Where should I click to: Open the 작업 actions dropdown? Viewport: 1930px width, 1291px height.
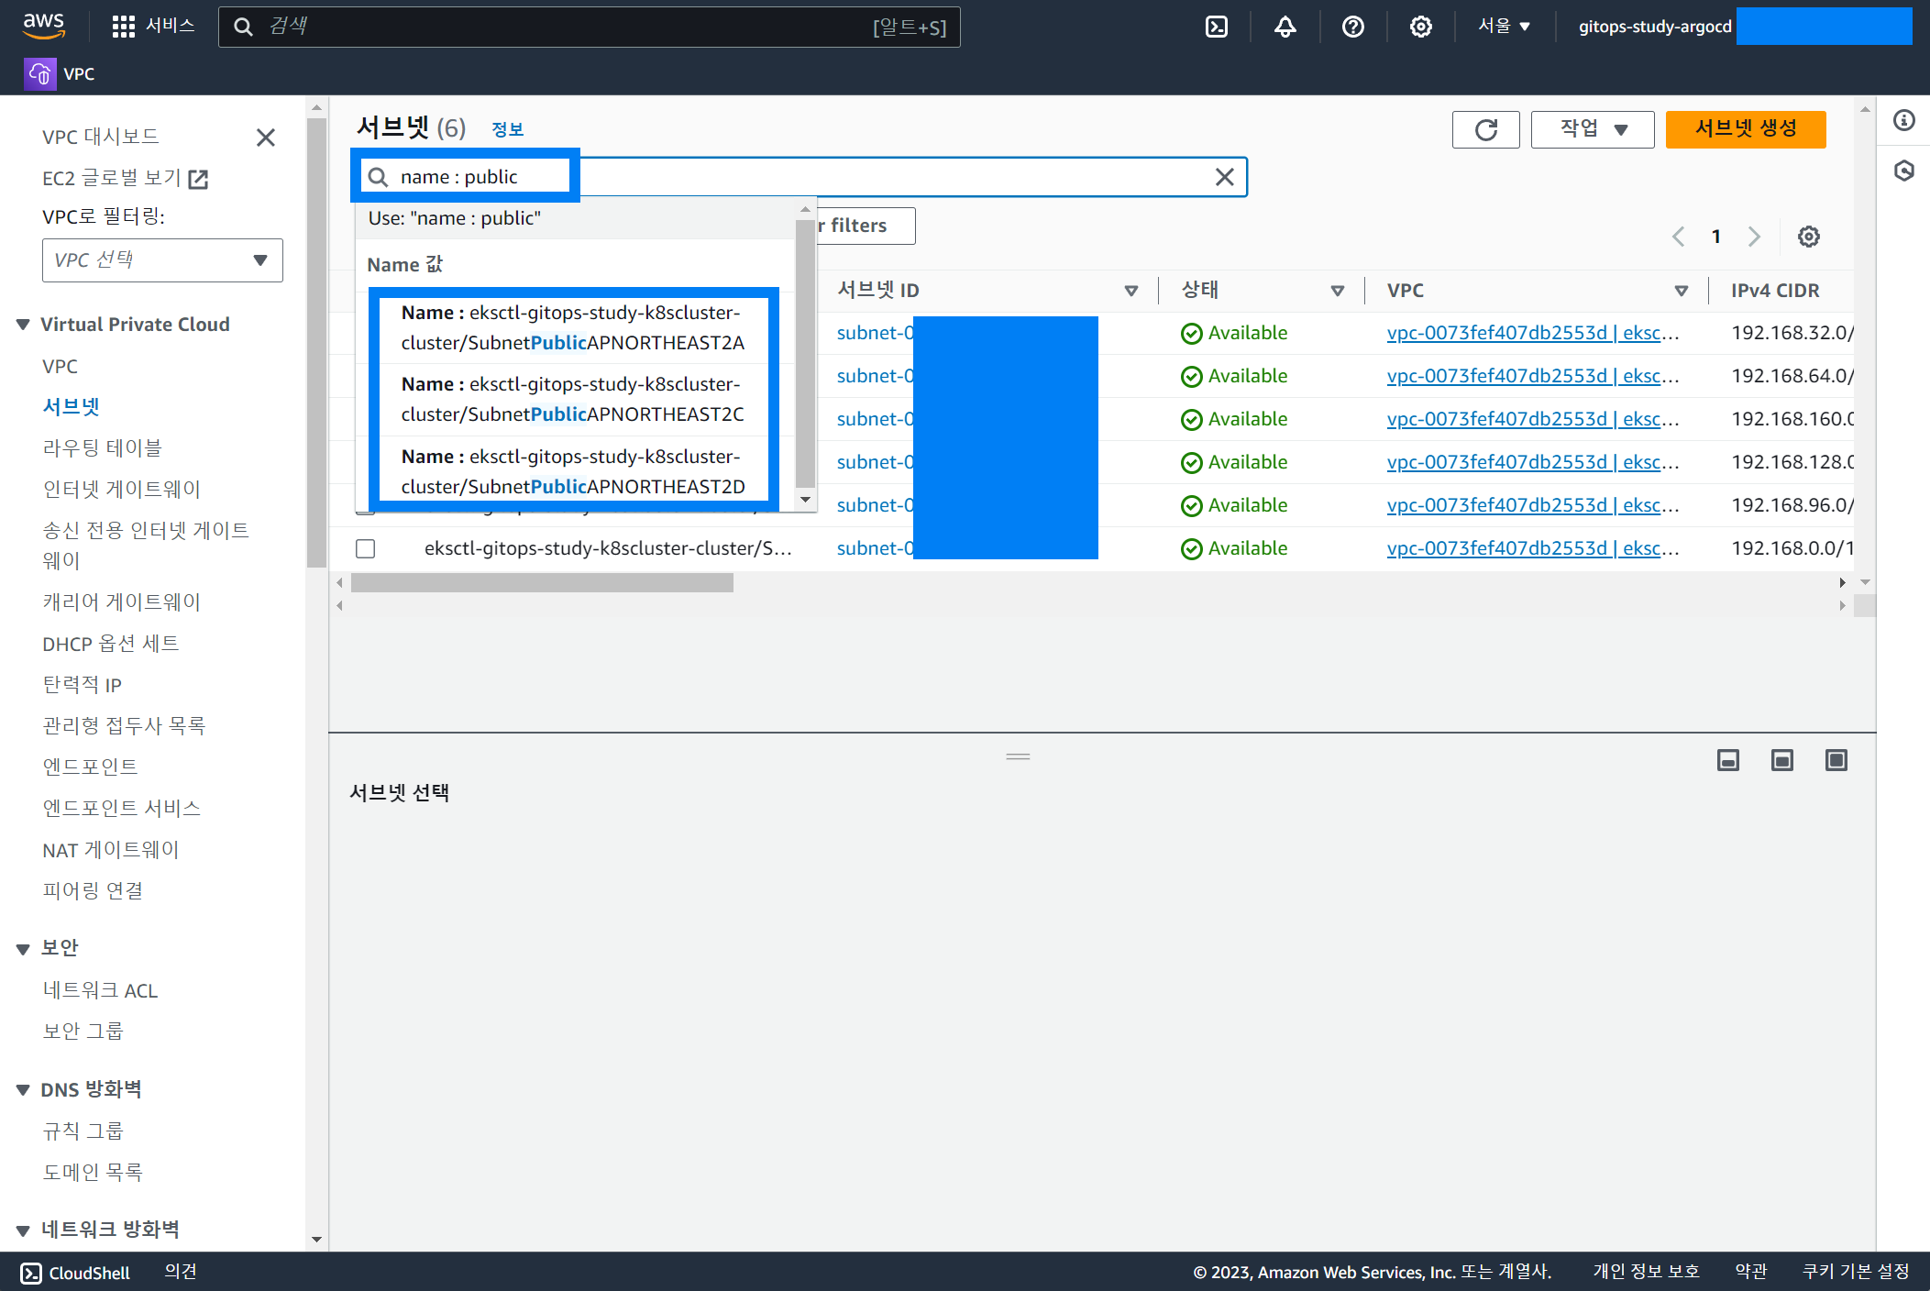(x=1592, y=129)
